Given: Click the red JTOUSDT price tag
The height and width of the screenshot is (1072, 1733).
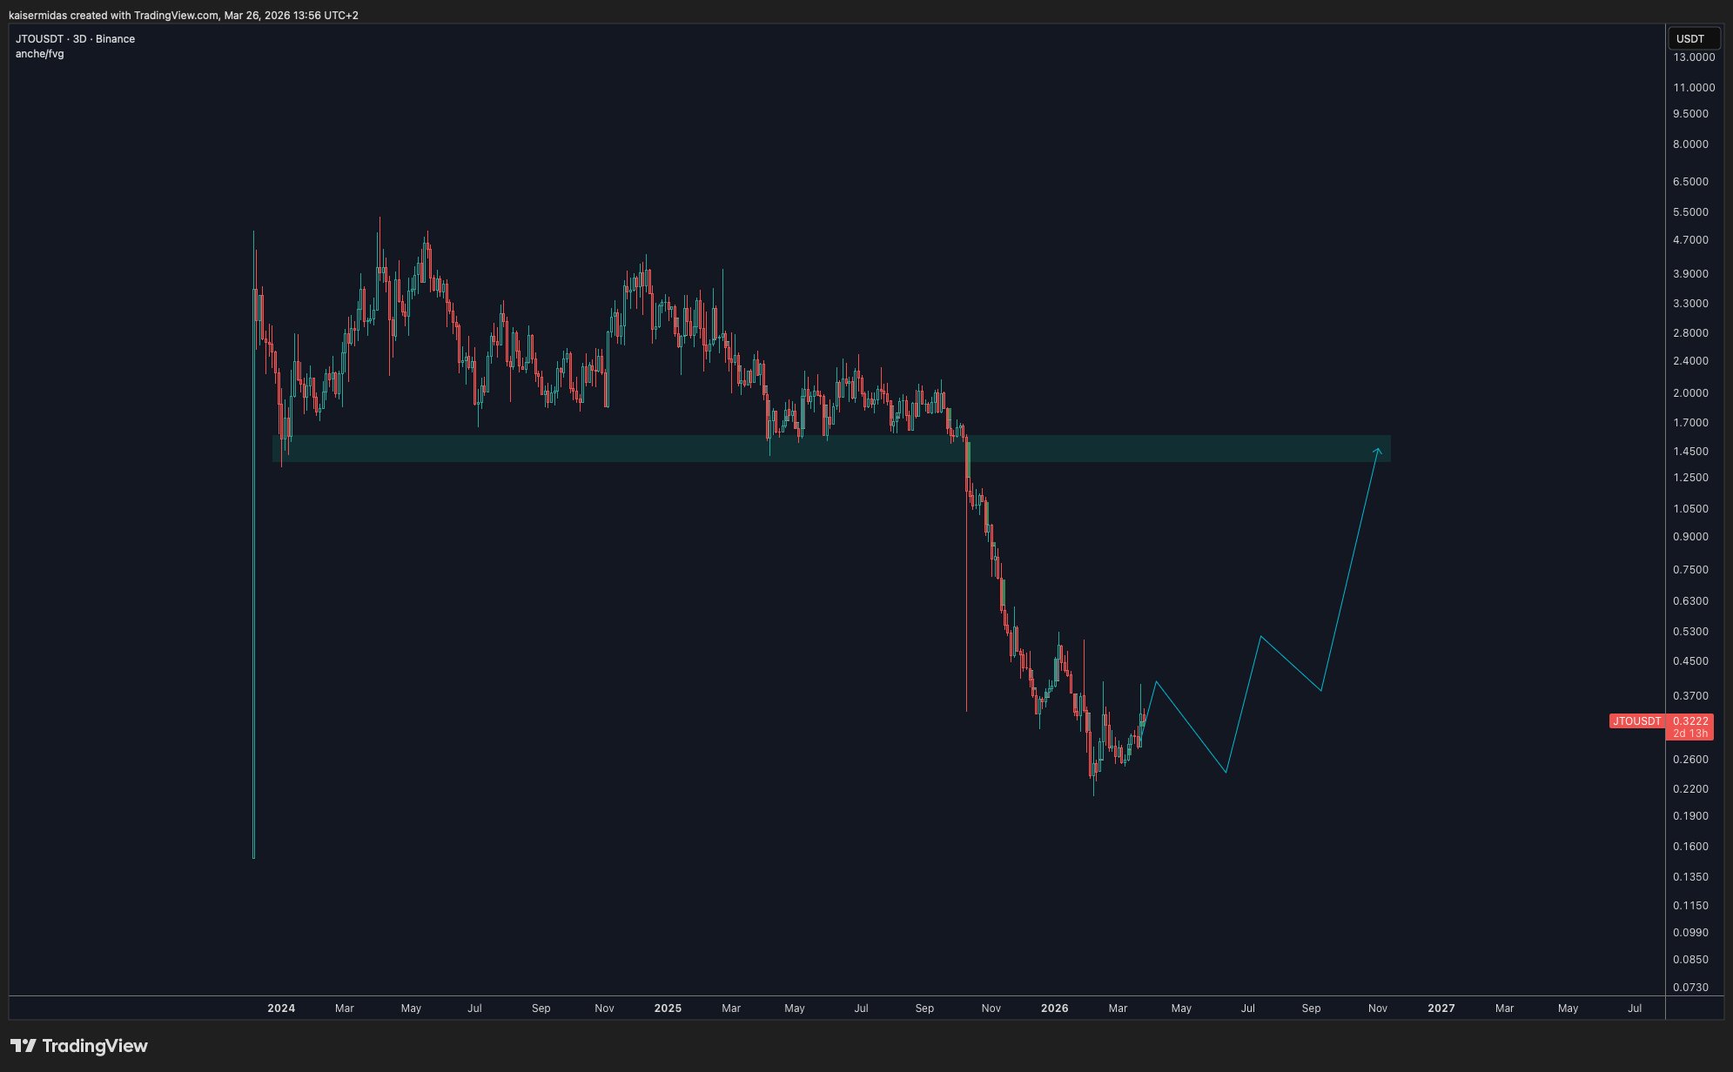Looking at the screenshot, I should [1636, 721].
